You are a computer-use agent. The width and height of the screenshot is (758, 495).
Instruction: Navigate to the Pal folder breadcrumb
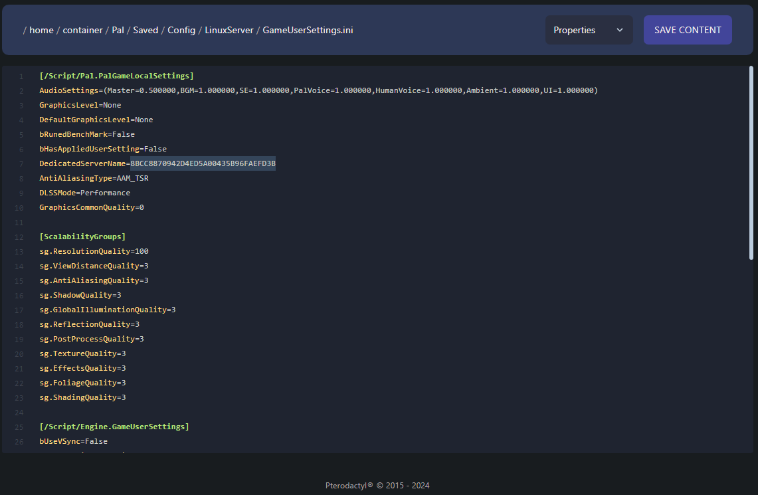click(x=118, y=30)
